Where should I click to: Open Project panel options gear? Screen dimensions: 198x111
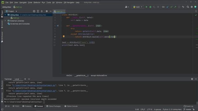click(47, 11)
